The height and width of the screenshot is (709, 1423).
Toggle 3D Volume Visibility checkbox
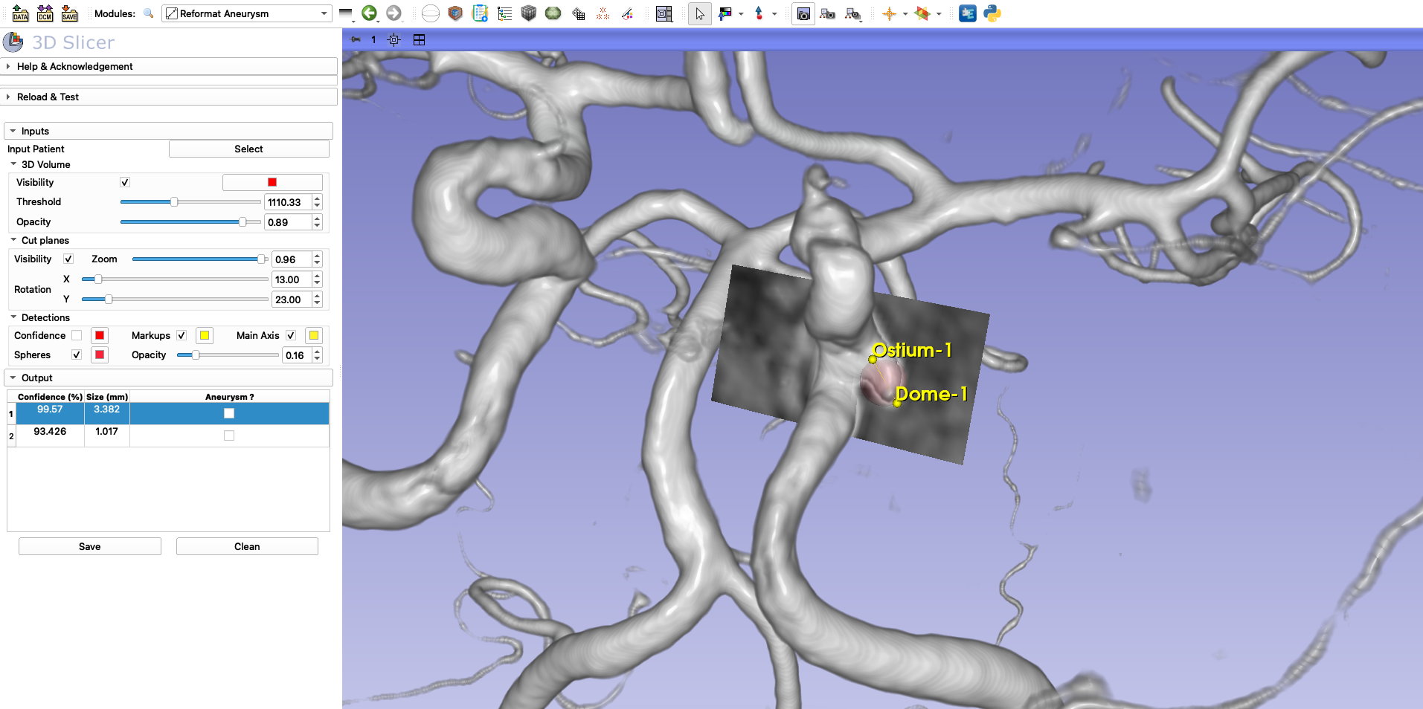coord(125,182)
